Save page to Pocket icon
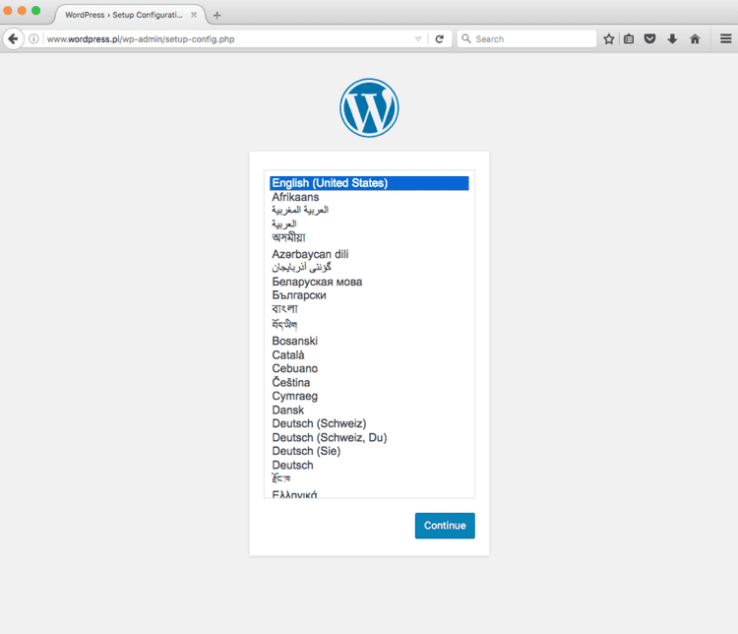Screen dimensions: 738x634 coord(650,38)
